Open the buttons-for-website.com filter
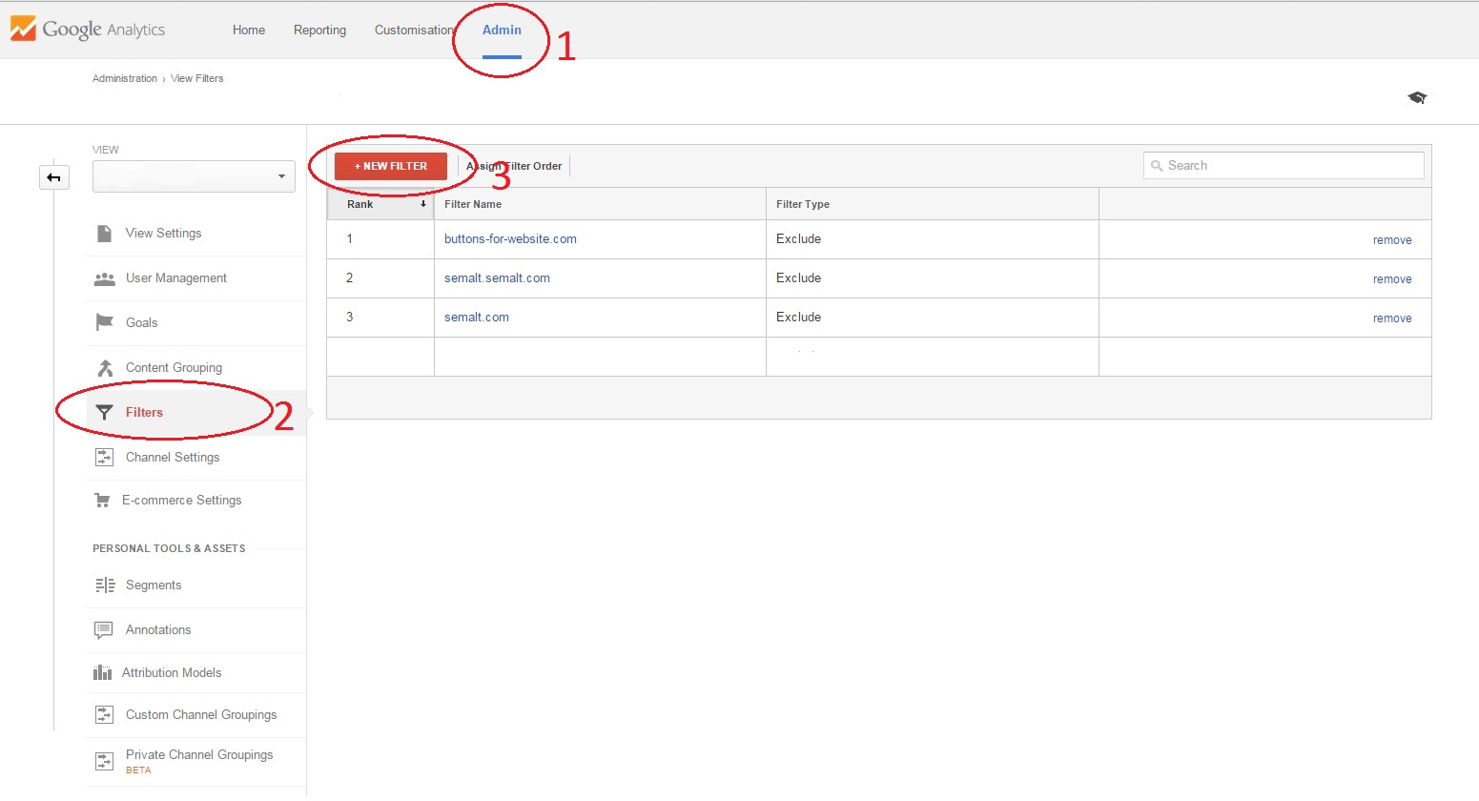This screenshot has width=1479, height=801. tap(510, 239)
